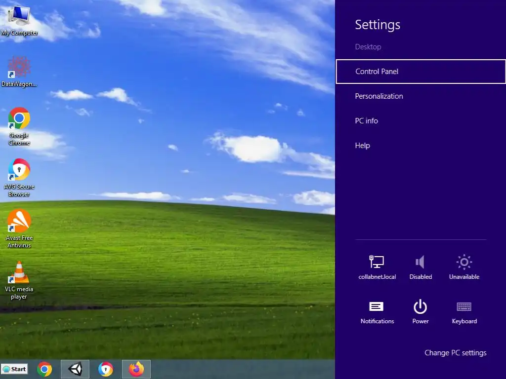Open the Keyboard icon in Settings
Screen dimensions: 506x379
point(464,312)
